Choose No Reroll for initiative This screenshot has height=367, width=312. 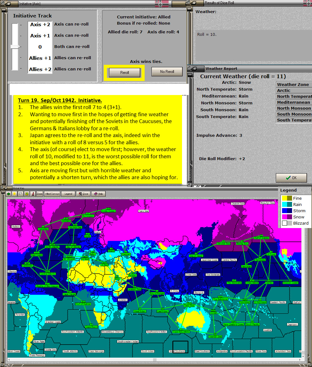pos(167,72)
